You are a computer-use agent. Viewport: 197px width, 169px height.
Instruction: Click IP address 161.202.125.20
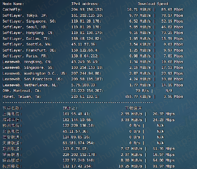tap(87, 15)
